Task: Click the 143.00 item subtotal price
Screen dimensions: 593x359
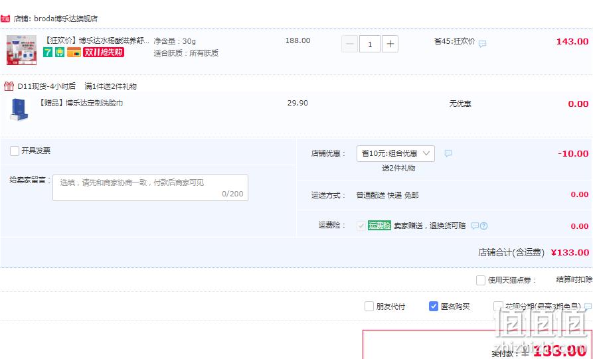Action: pyautogui.click(x=572, y=42)
